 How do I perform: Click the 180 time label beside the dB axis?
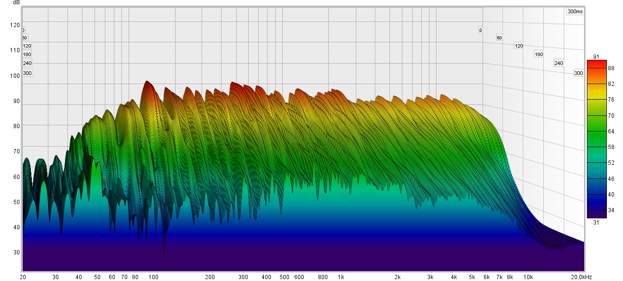point(27,54)
